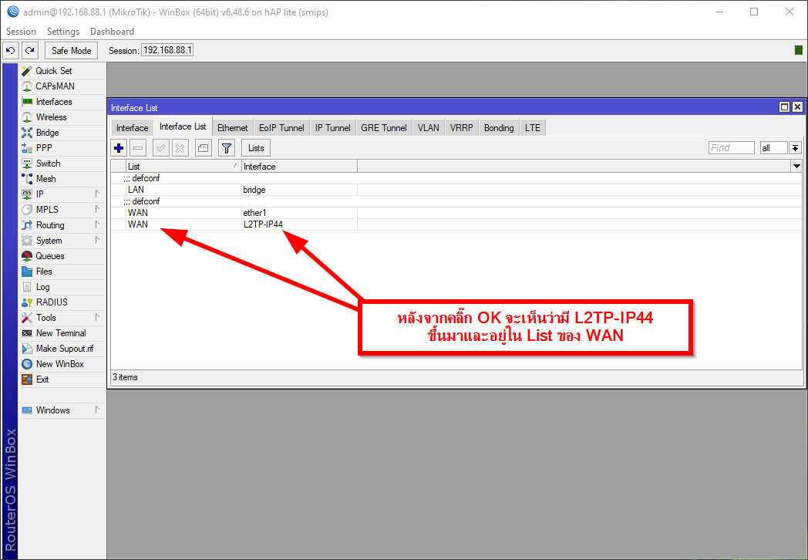Open Quick Set from sidebar
808x560 pixels.
[x=62, y=71]
